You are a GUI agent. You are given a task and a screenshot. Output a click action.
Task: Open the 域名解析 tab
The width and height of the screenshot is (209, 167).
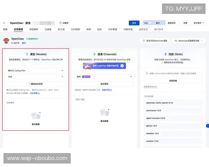34,29
